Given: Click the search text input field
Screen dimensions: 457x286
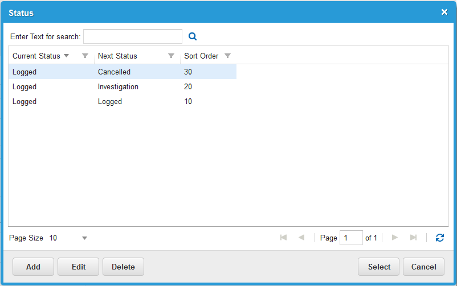Looking at the screenshot, I should click(132, 36).
